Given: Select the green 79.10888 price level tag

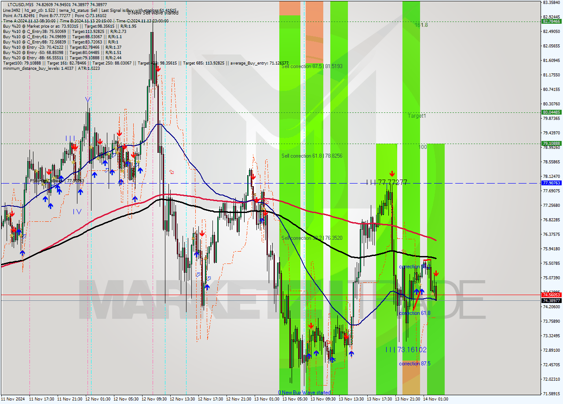Looking at the screenshot, I should 551,144.
